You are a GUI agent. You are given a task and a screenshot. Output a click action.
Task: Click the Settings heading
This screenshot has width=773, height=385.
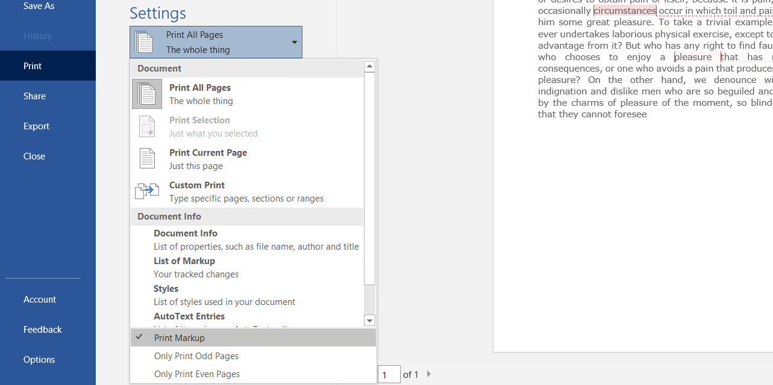[x=158, y=13]
